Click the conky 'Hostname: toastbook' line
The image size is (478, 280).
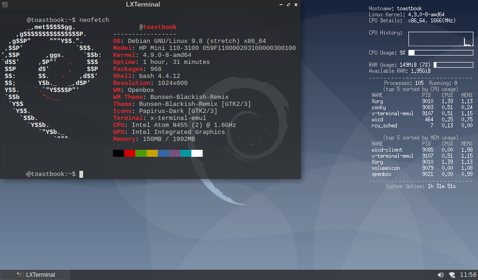click(395, 8)
